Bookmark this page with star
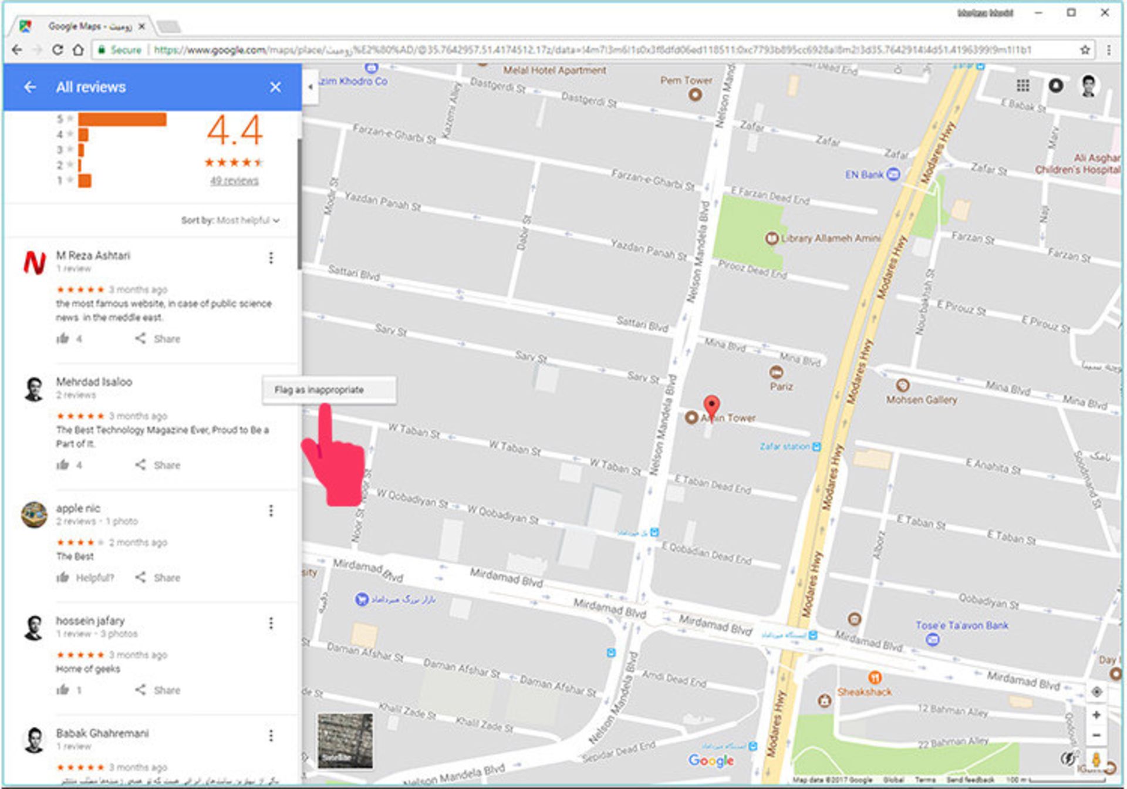This screenshot has width=1127, height=789. [x=1085, y=50]
